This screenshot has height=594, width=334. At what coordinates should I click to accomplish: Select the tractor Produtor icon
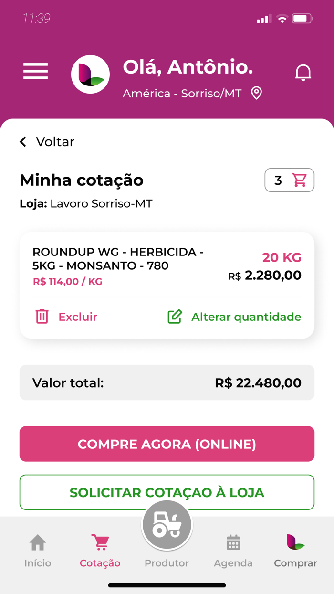[x=167, y=524]
